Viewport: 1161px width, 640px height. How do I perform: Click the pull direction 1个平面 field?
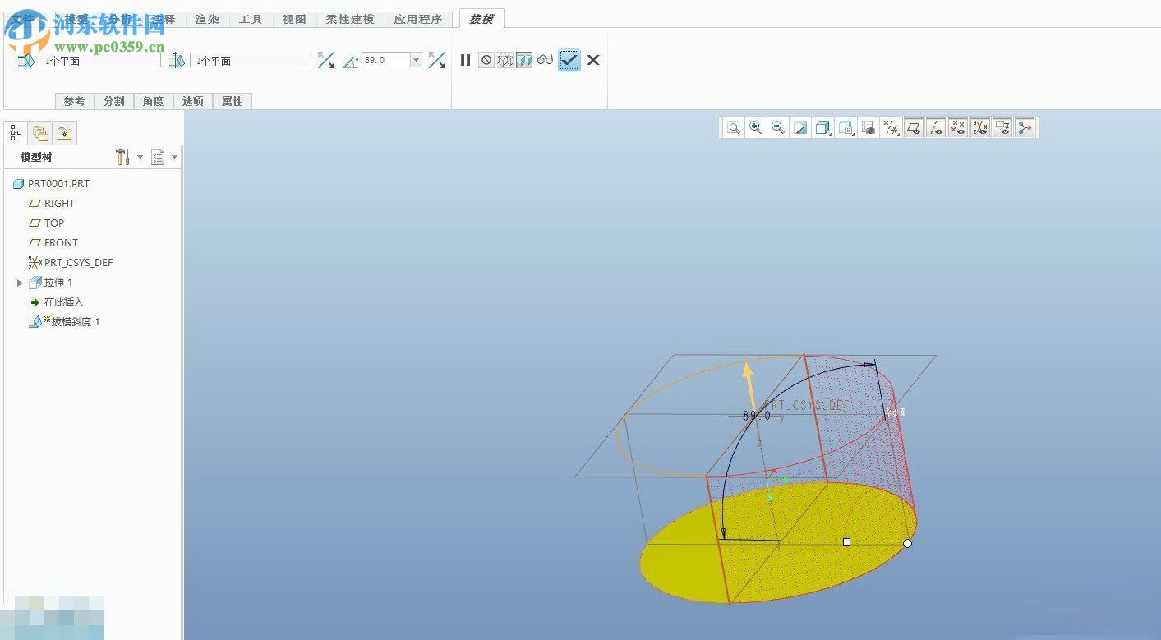click(x=251, y=61)
